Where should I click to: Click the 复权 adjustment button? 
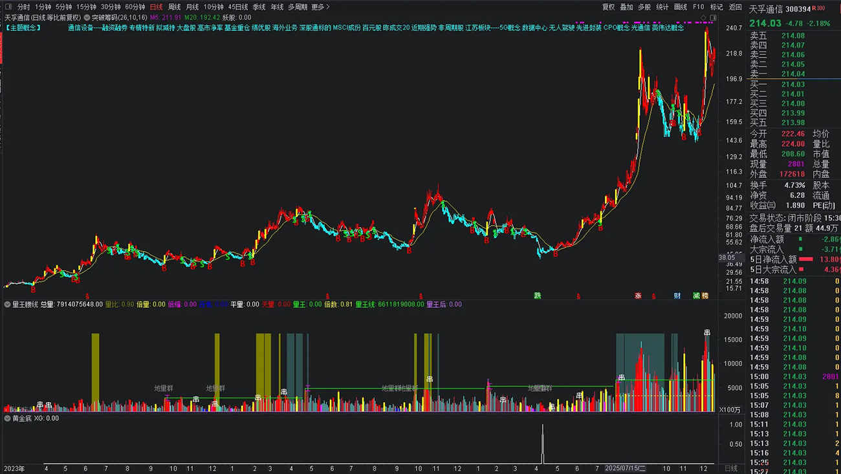tap(608, 7)
